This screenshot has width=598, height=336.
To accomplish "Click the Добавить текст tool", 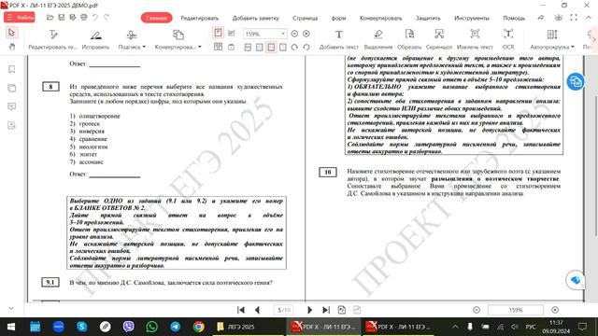I will click(x=338, y=39).
